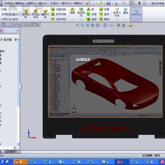Open the 窗口 Window menu

click(66, 3)
